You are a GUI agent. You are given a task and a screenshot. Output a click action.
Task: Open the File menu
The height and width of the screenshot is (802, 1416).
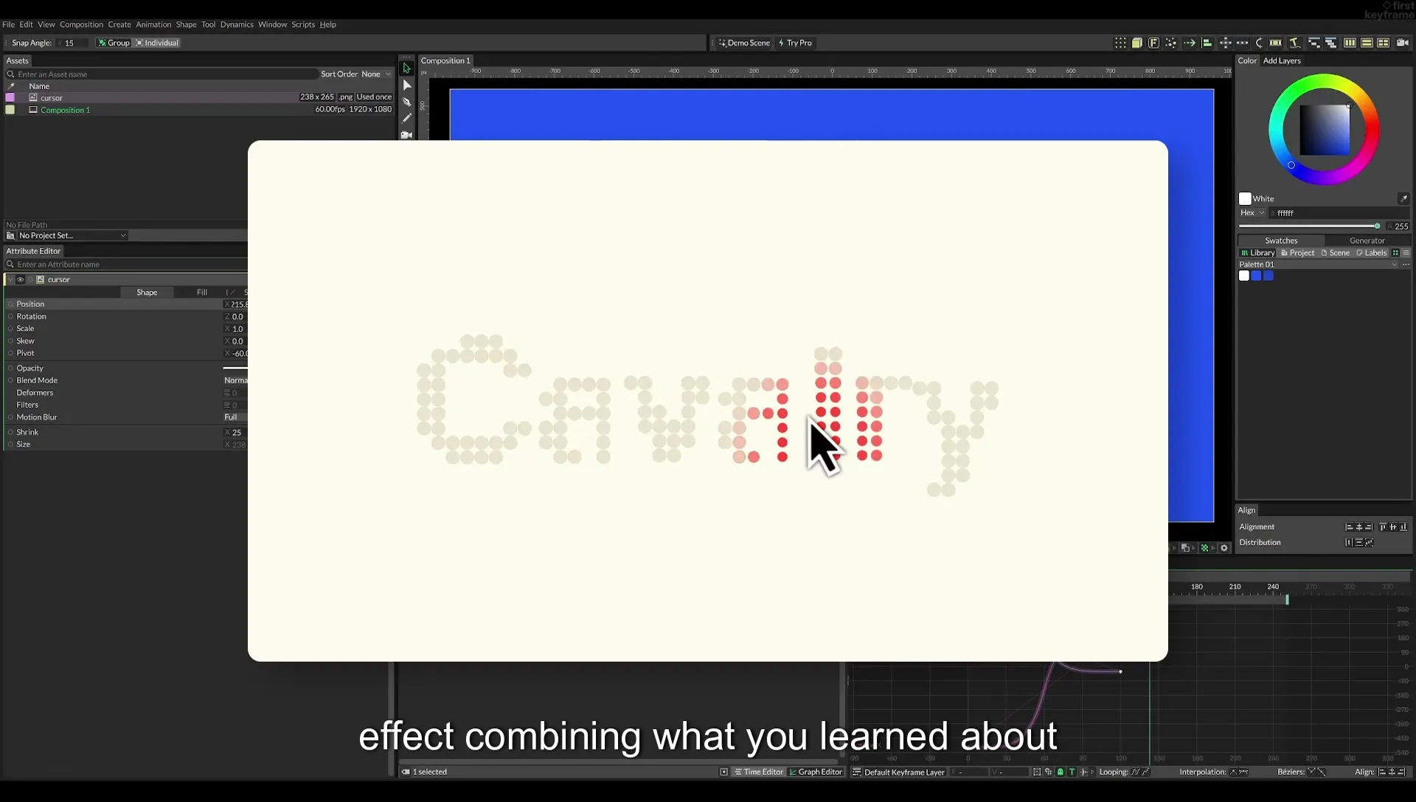coord(8,24)
